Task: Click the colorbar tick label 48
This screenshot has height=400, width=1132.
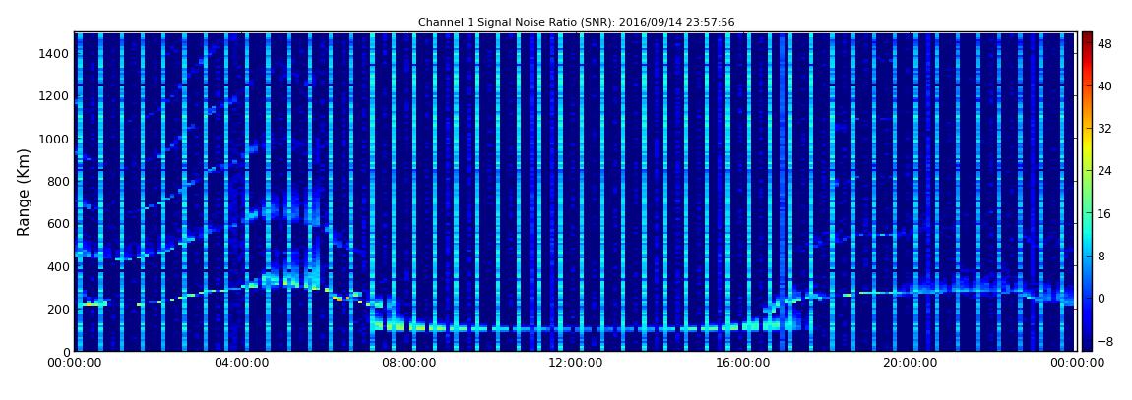Action: (1105, 43)
